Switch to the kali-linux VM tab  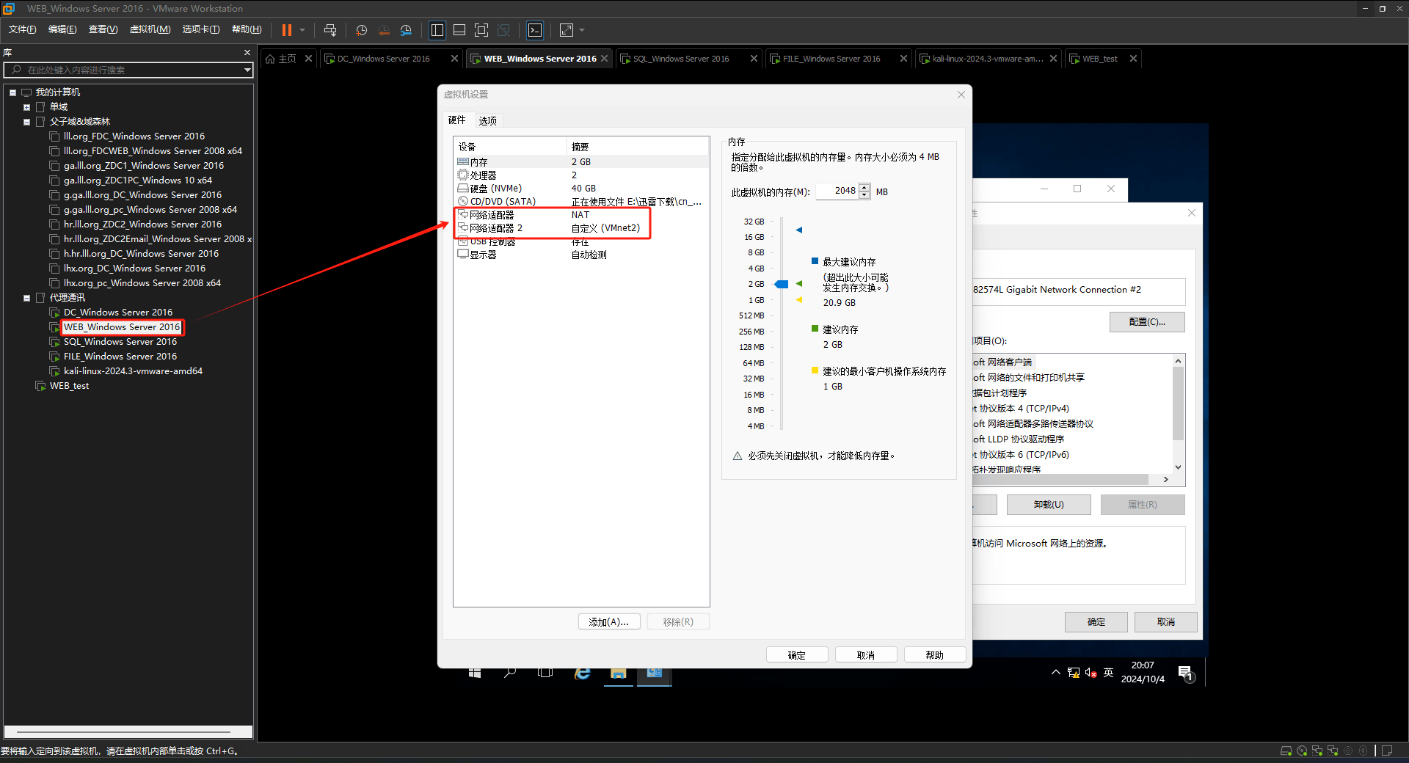pyautogui.click(x=988, y=59)
